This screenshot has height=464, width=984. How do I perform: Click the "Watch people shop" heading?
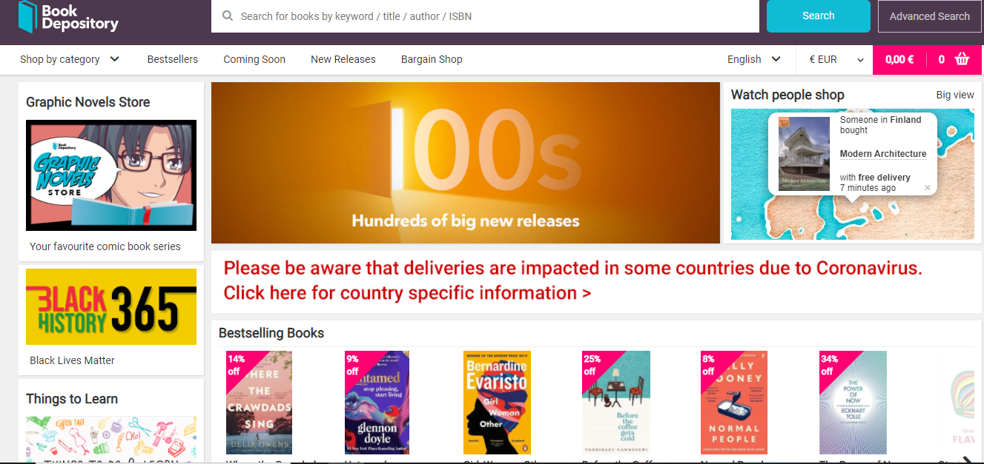click(787, 95)
